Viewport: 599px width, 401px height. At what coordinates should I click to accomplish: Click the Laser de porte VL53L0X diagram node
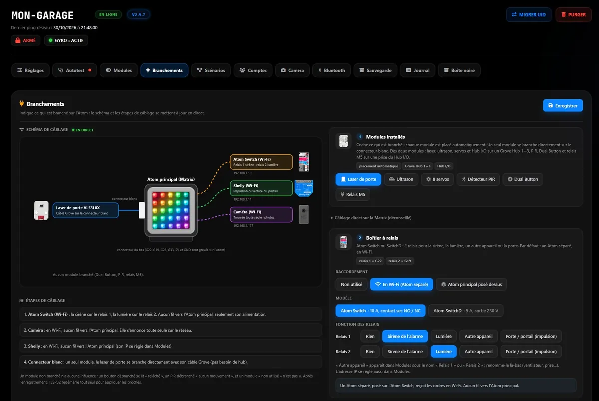(x=86, y=210)
